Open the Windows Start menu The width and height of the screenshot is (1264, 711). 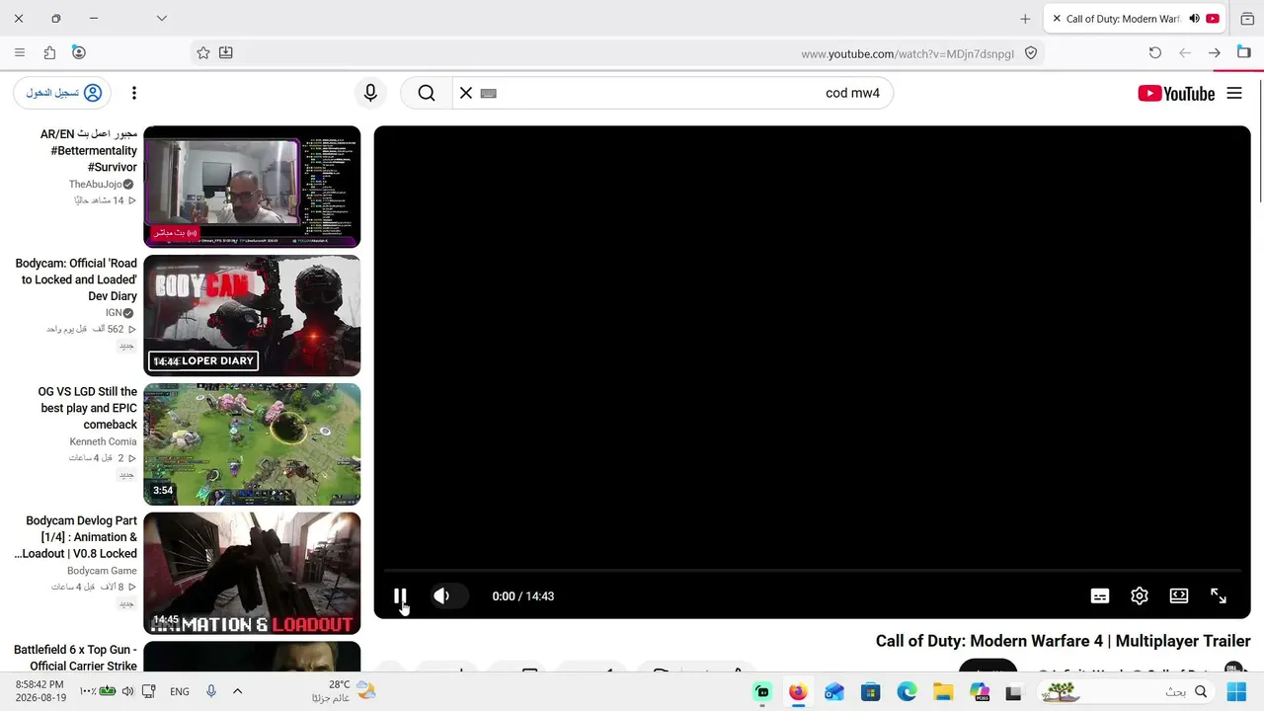click(1236, 692)
